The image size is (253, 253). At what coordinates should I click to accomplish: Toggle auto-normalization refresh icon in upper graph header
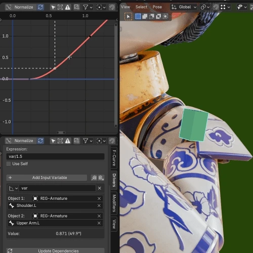40,7
